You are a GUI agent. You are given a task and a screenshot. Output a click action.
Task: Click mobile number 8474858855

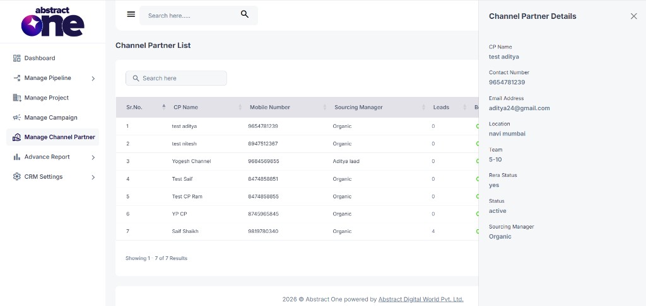coord(263,196)
